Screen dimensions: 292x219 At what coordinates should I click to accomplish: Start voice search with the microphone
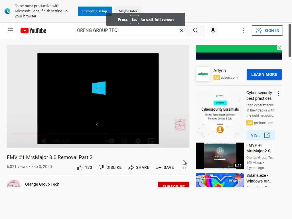point(213,31)
